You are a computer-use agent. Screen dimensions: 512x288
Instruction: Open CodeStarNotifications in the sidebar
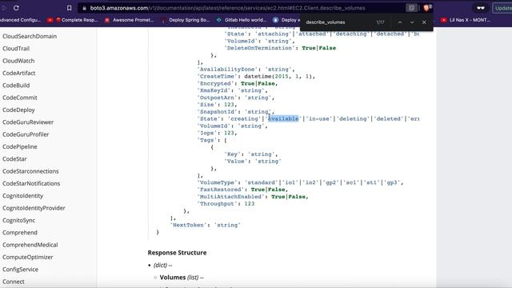coord(31,183)
